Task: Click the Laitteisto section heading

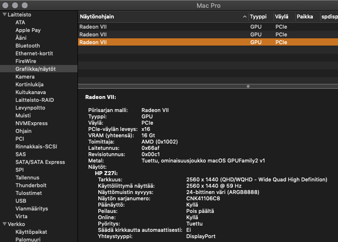Action: click(19, 15)
